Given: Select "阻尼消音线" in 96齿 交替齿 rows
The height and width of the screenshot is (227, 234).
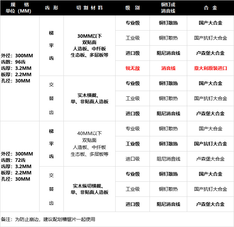Looking at the screenshot, I should click(168, 114).
